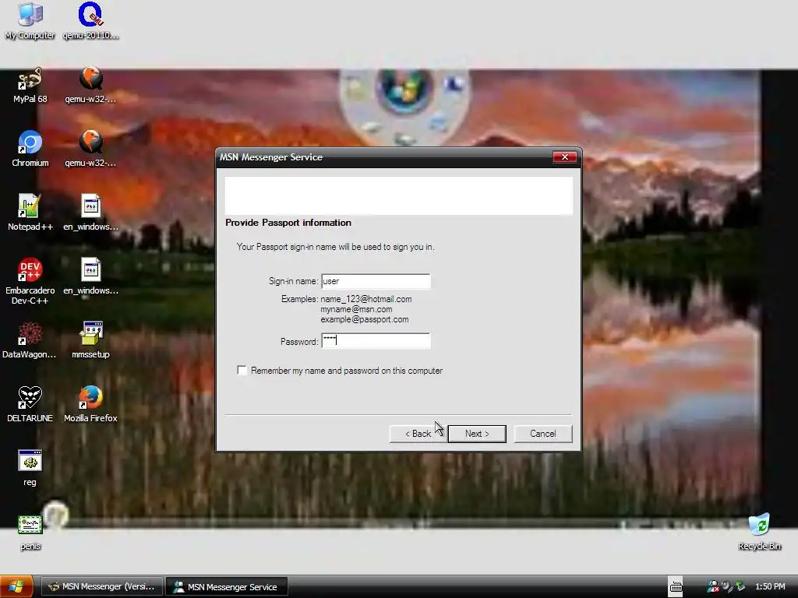798x598 pixels.
Task: Enable Remember my name and password checkbox
Action: pyautogui.click(x=242, y=370)
